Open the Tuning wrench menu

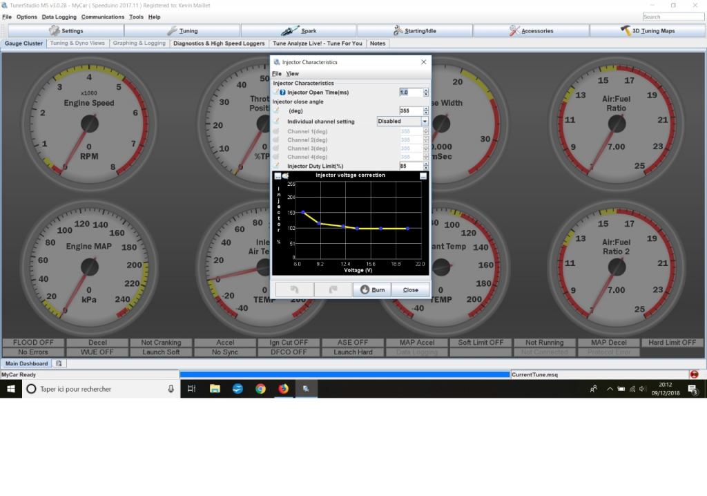tap(182, 30)
